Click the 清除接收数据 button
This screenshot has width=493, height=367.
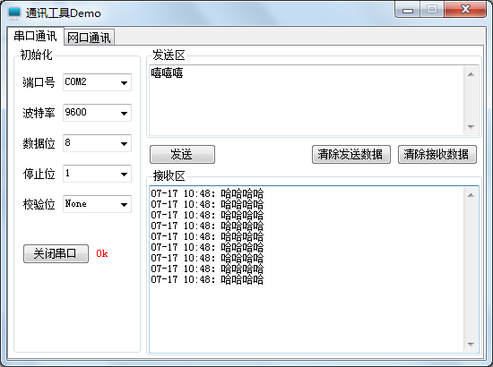437,155
